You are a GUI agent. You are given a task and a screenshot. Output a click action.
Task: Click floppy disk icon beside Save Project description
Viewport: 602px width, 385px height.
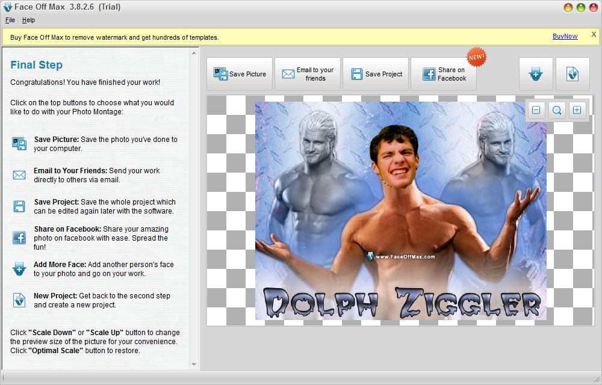pos(19,206)
